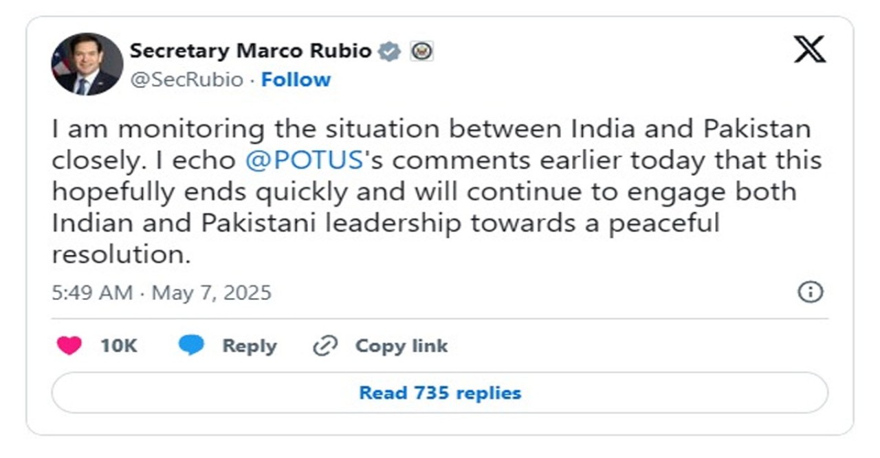Click the X logo icon
The image size is (880, 458).
tap(809, 49)
